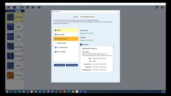Click the Advanced details scrollbar down arrow
This screenshot has width=171, height=96.
pos(114,71)
